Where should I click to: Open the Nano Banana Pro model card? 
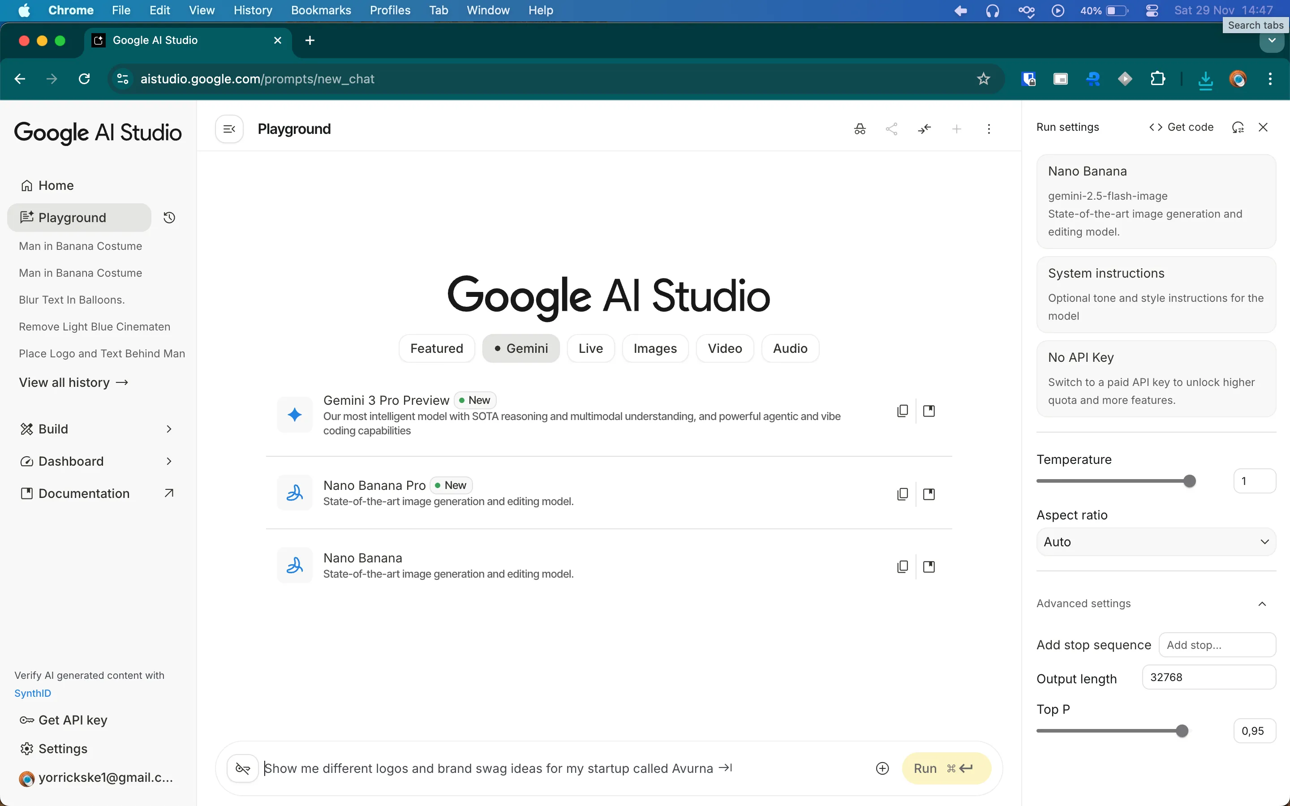[929, 494]
